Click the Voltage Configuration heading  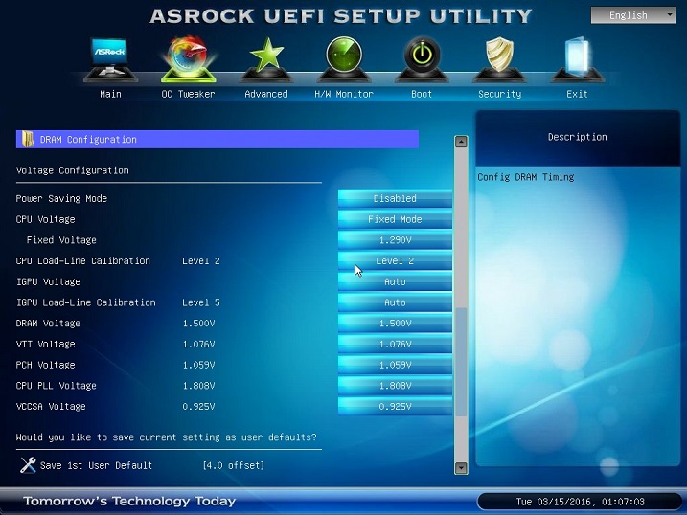click(72, 170)
